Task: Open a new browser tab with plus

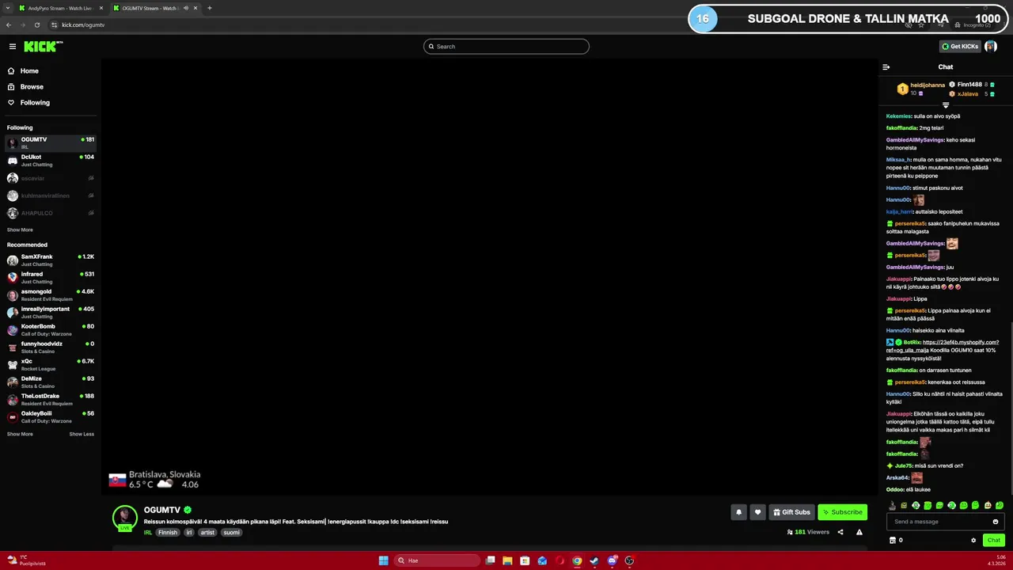Action: [x=210, y=8]
